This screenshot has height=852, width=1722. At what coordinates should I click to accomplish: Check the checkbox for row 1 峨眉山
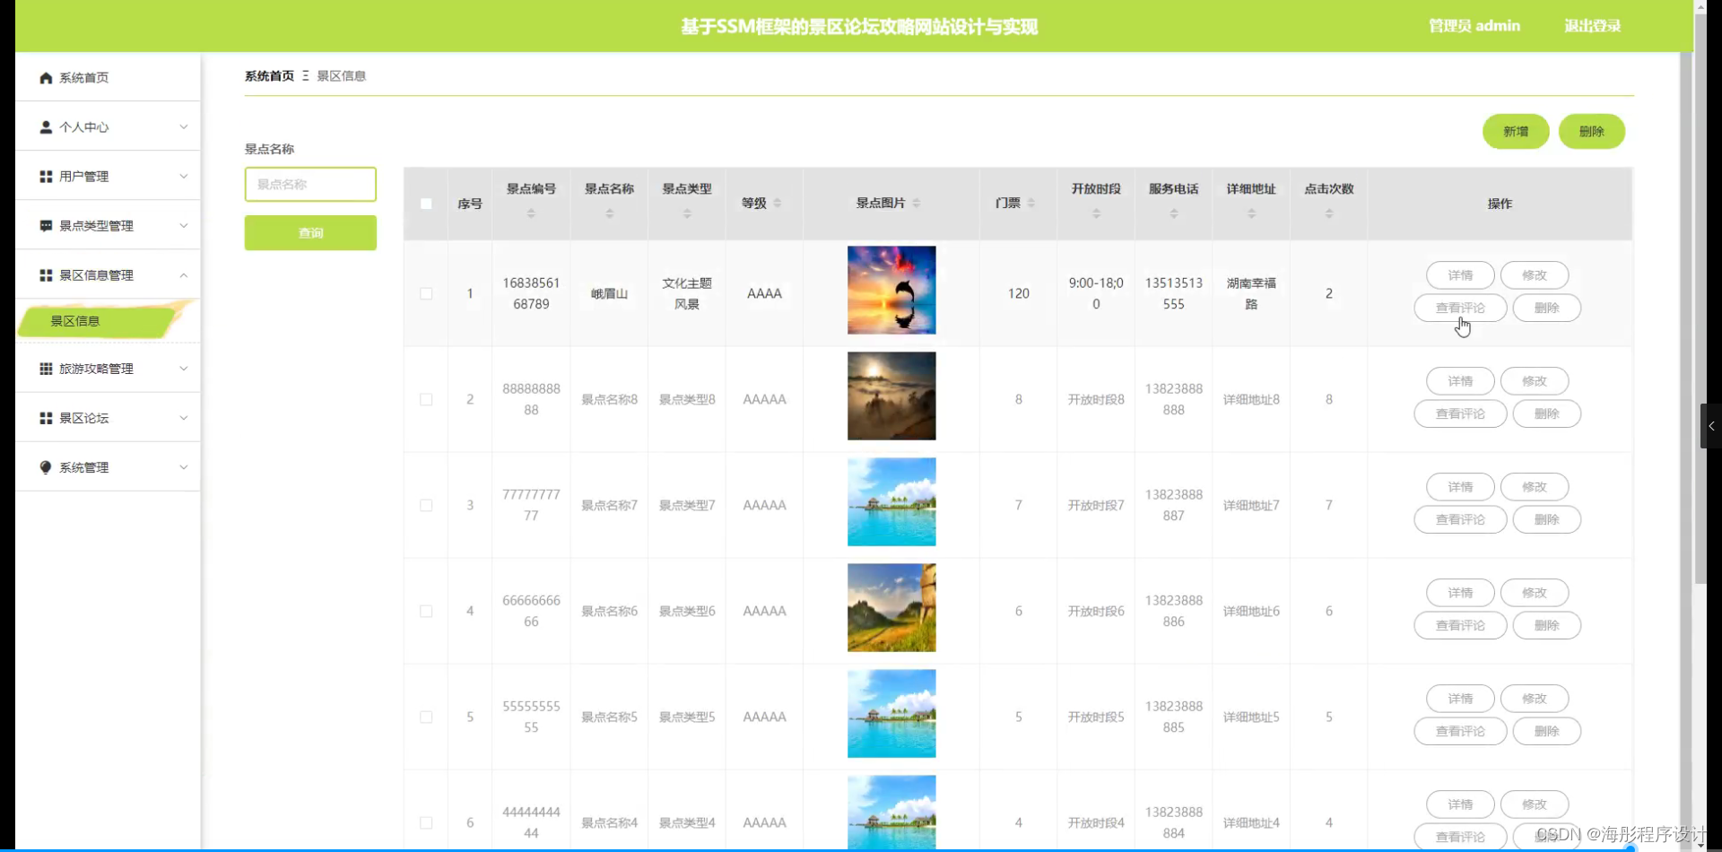[426, 293]
